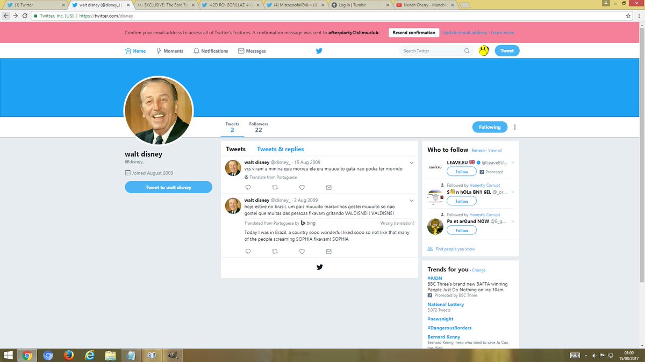Click Change next to Trends for you
The height and width of the screenshot is (362, 645).
(478, 270)
